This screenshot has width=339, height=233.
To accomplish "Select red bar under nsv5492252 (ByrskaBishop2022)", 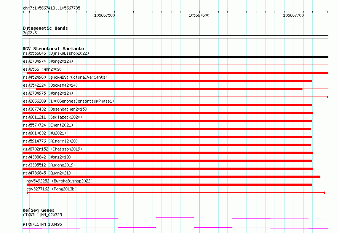I will [x=169, y=185].
